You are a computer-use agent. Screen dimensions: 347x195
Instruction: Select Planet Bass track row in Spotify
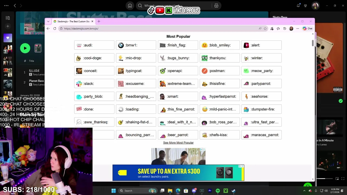point(33,83)
